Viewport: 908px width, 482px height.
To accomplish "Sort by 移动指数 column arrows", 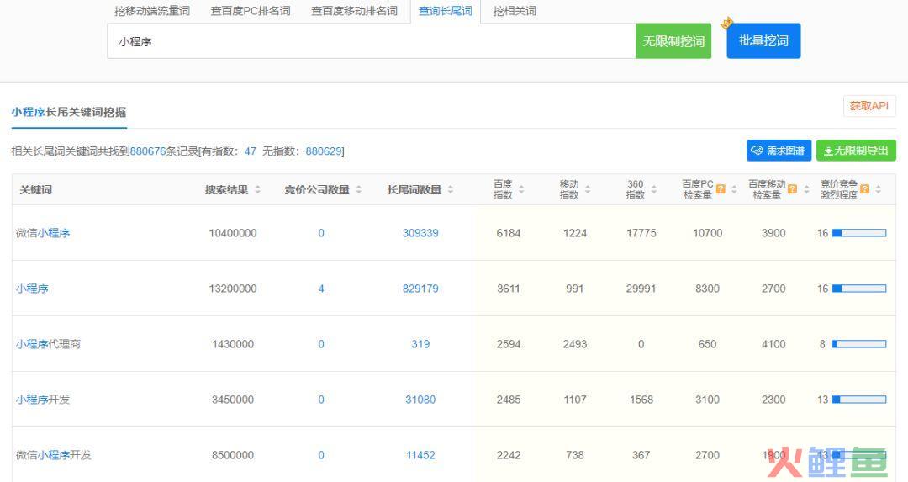I will pyautogui.click(x=588, y=189).
